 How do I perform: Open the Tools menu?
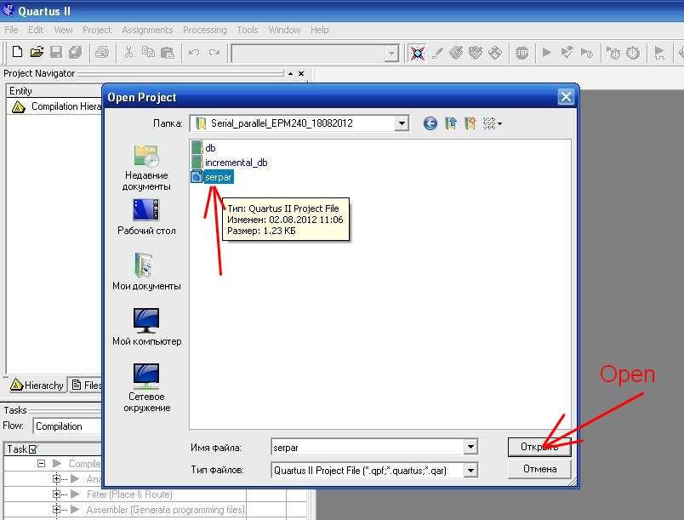click(x=248, y=30)
